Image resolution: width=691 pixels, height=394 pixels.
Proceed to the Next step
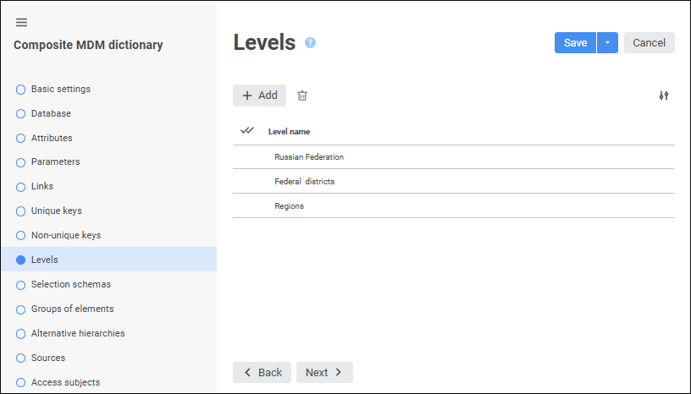(324, 372)
